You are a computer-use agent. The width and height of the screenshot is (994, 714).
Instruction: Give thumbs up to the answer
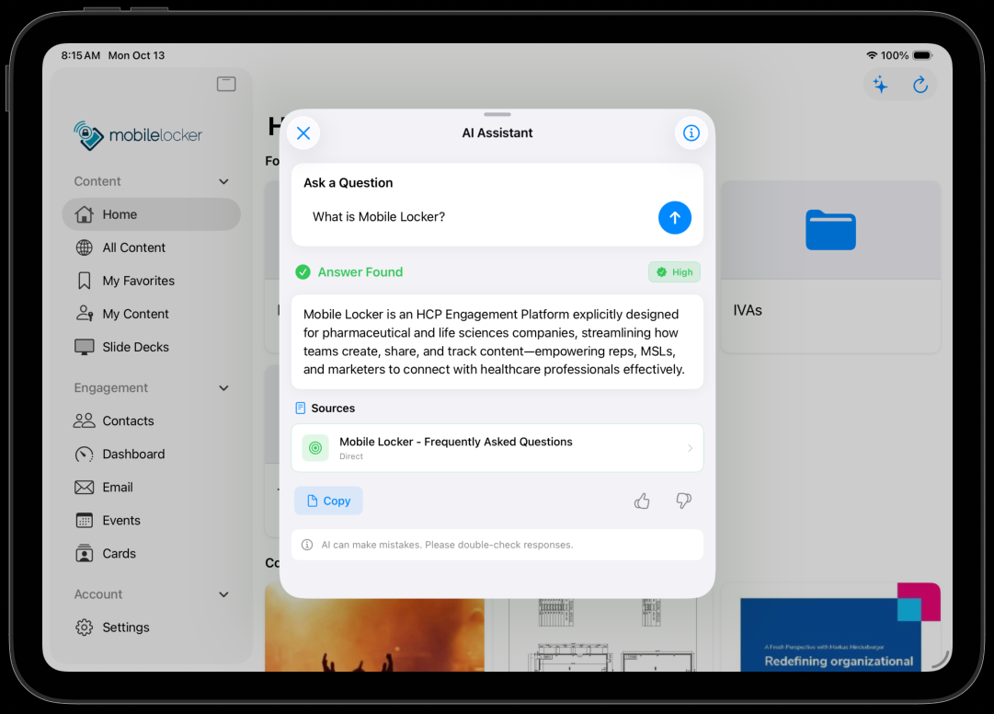(x=642, y=501)
